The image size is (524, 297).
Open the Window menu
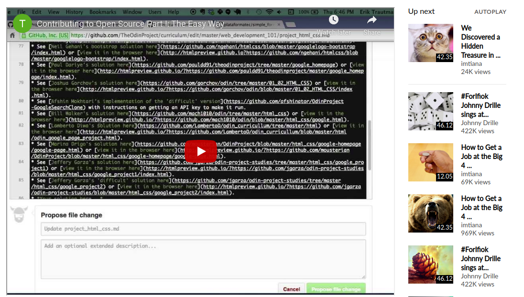click(132, 12)
